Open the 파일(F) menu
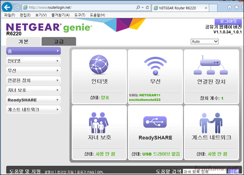 [10, 15]
